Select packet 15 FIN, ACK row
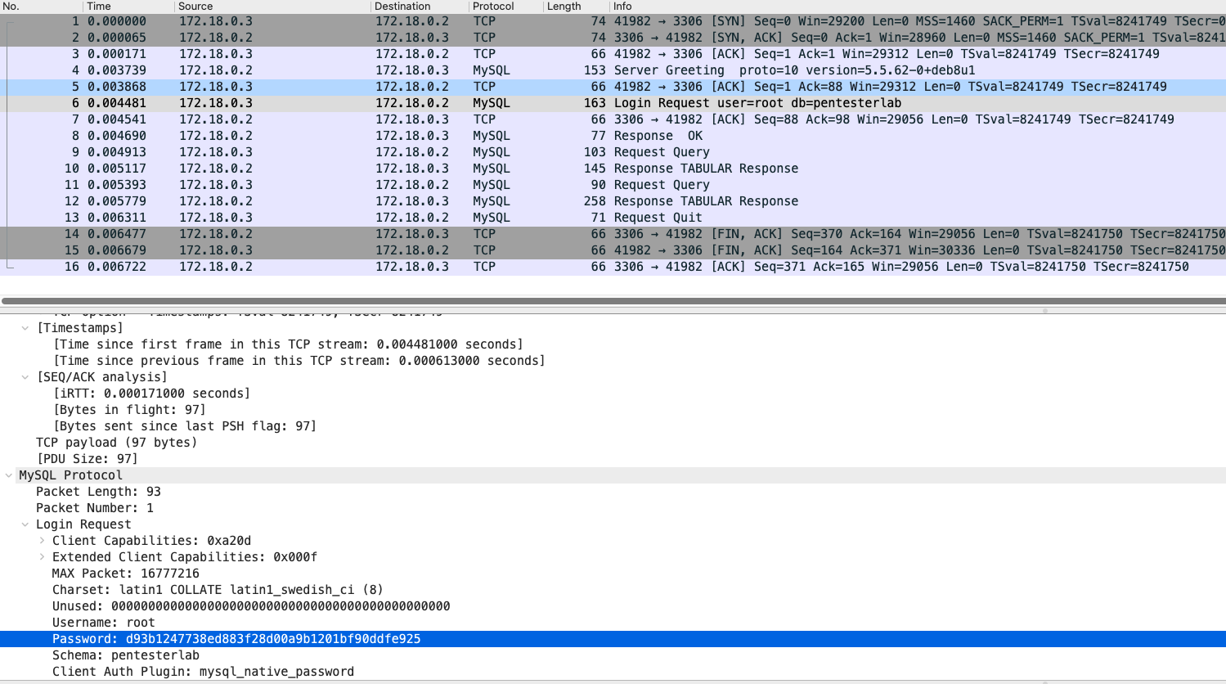This screenshot has width=1226, height=684. [613, 250]
